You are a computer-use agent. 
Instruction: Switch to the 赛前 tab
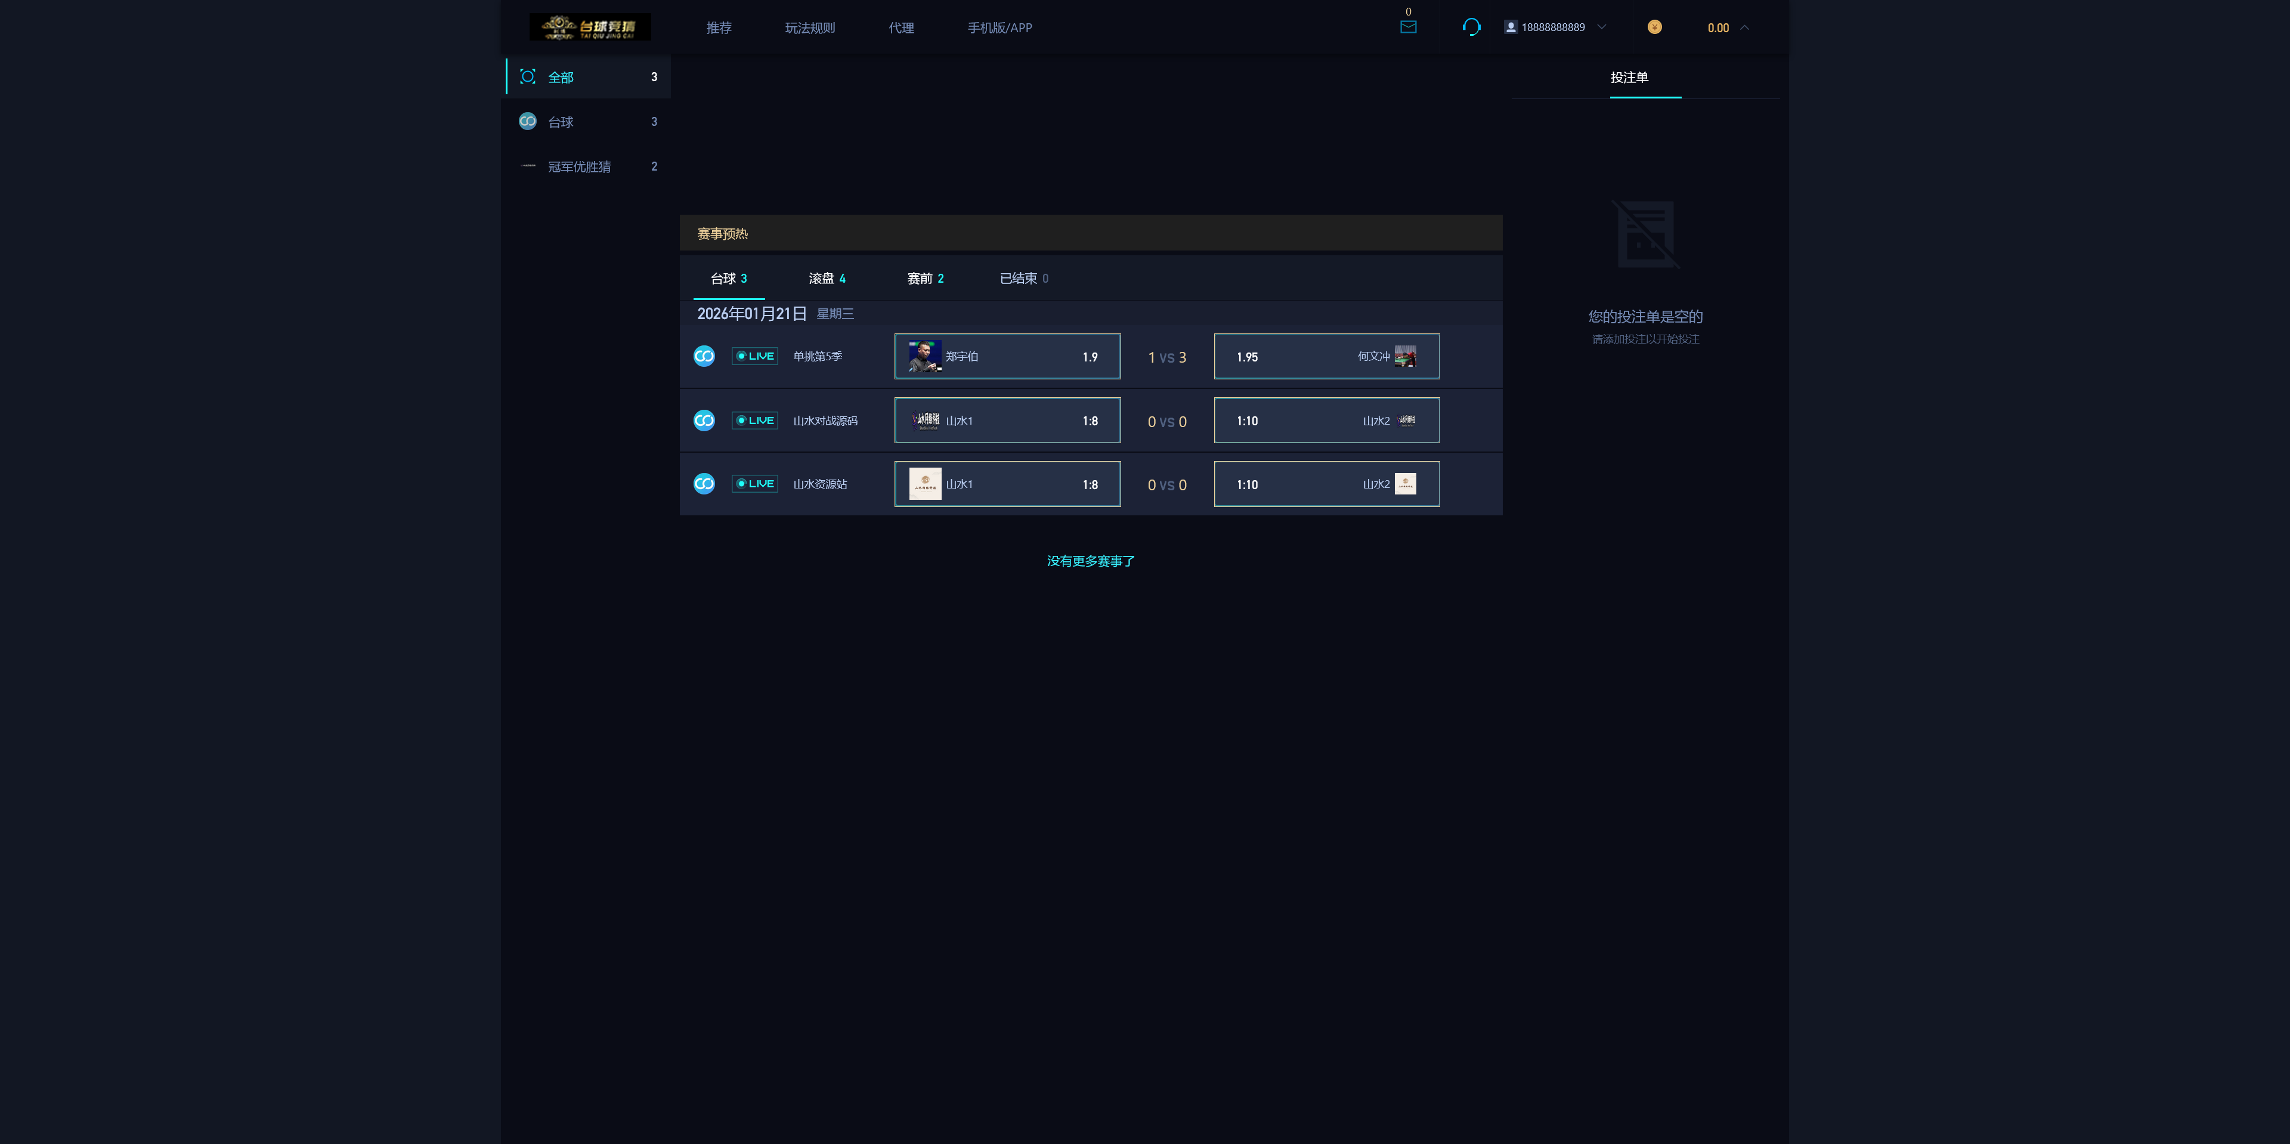(924, 278)
